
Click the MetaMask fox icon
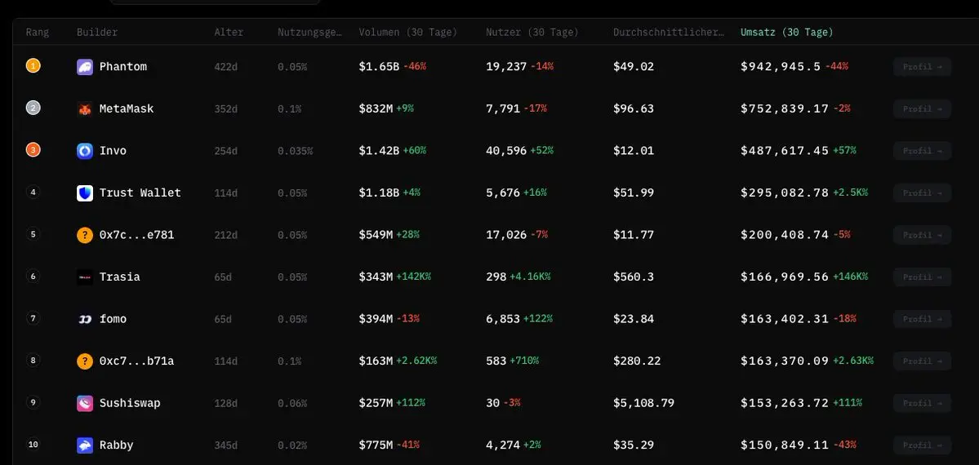click(x=85, y=108)
